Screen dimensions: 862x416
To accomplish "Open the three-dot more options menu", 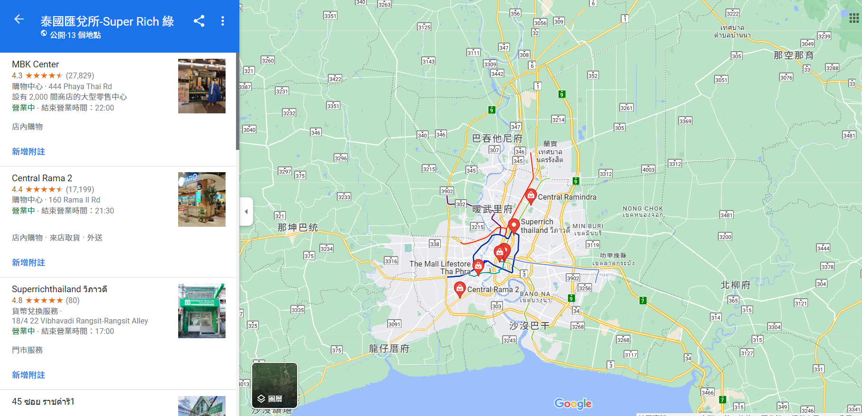I will point(223,21).
